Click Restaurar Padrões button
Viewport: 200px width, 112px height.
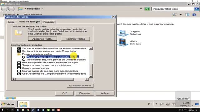[80, 86]
